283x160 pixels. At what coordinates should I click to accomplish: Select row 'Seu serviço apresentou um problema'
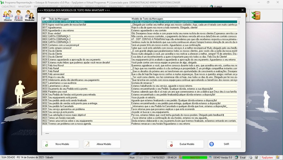139,109
